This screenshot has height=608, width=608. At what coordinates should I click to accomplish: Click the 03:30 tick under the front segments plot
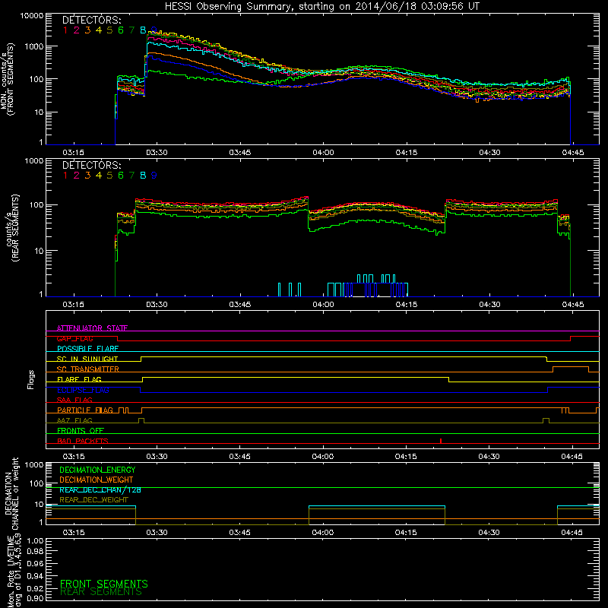[x=157, y=153]
